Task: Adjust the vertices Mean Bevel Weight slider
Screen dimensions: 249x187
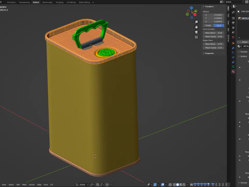Action: (x=213, y=33)
